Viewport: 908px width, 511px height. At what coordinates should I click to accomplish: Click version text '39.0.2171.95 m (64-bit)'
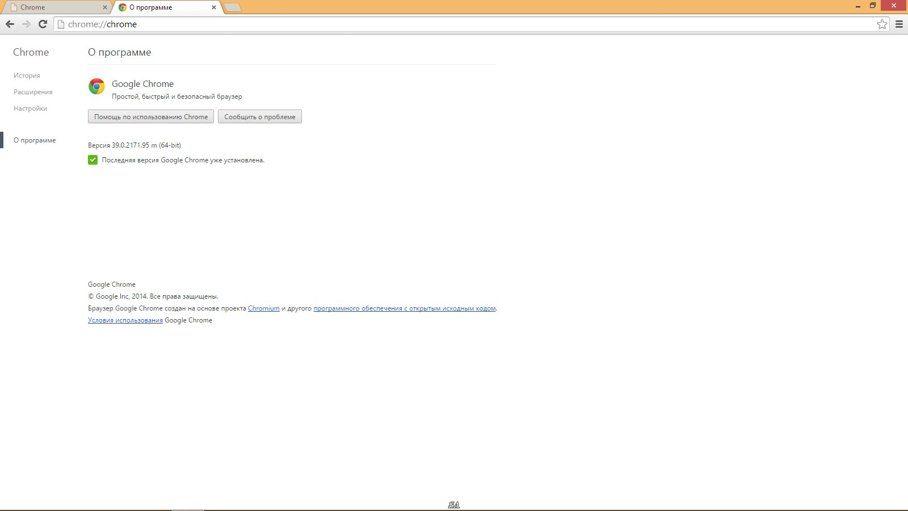[146, 145]
